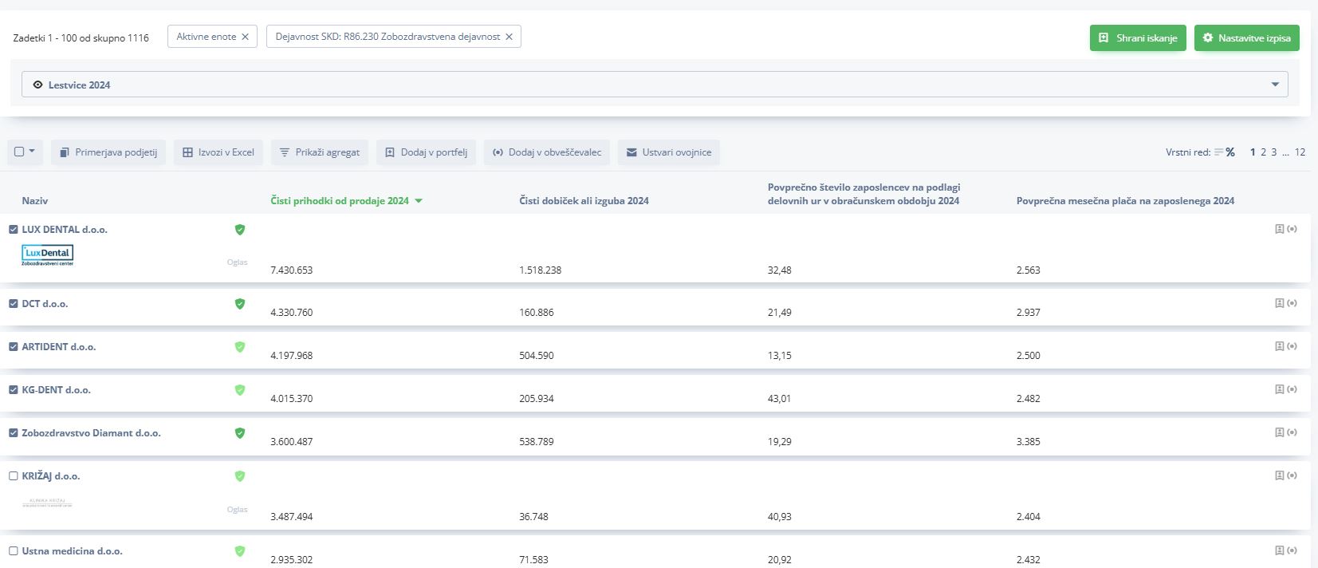This screenshot has height=568, width=1318.
Task: Click Dodaj v portfelj toolbar button
Action: coord(426,152)
